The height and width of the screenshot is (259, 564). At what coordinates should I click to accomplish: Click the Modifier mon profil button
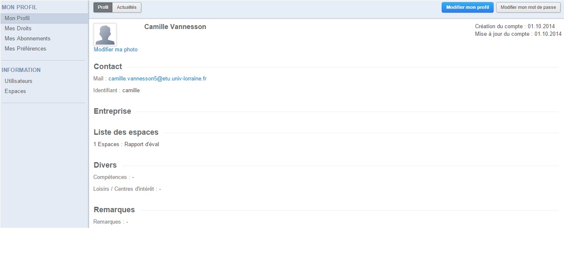point(467,7)
